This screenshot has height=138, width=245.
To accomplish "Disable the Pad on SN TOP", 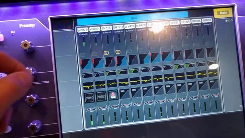I will pos(106,53).
